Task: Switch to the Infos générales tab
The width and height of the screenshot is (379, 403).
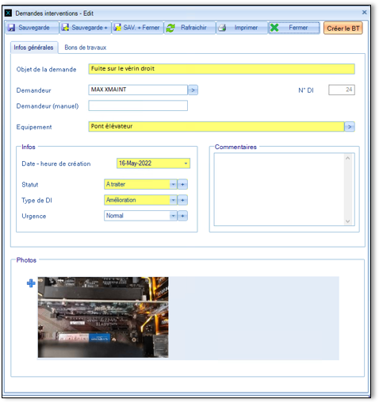Action: [x=33, y=48]
